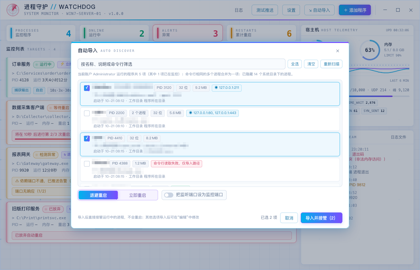Viewport: 420px width, 270px height.
Task: Click the + 添加程序 button
Action: click(355, 10)
